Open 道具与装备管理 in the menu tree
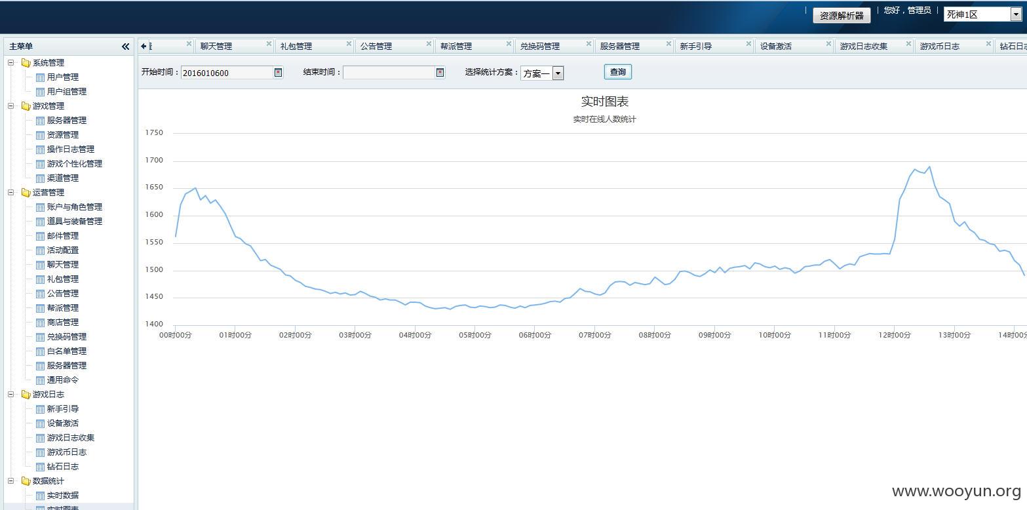Image resolution: width=1027 pixels, height=510 pixels. click(75, 222)
